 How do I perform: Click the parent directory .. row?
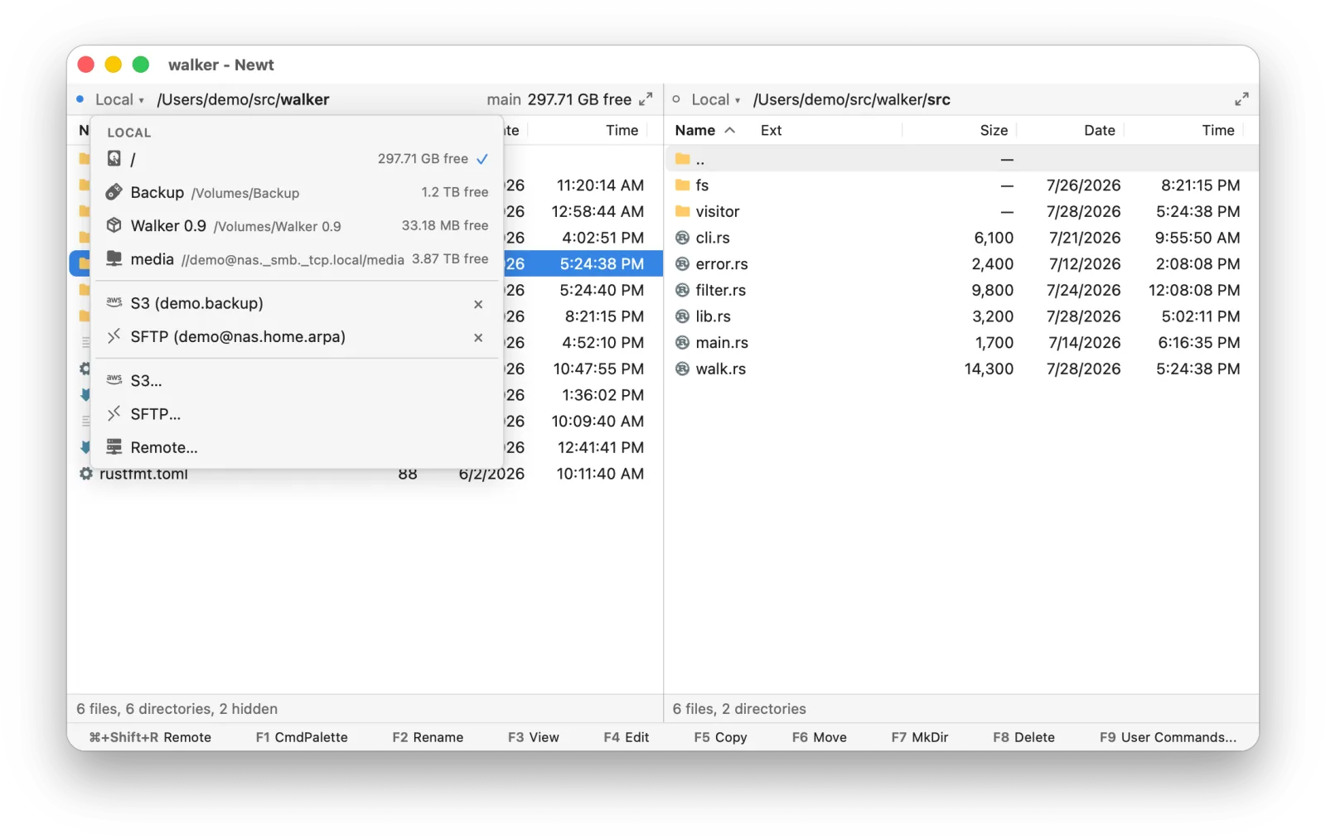click(x=961, y=159)
